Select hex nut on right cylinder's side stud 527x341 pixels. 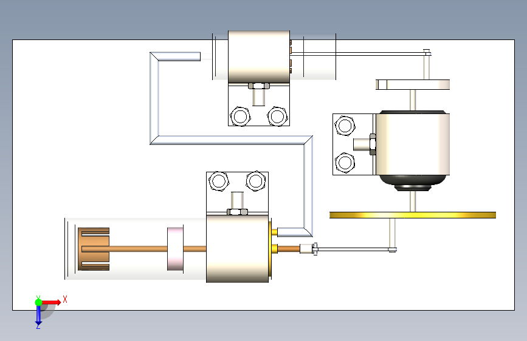pyautogui.click(x=373, y=144)
